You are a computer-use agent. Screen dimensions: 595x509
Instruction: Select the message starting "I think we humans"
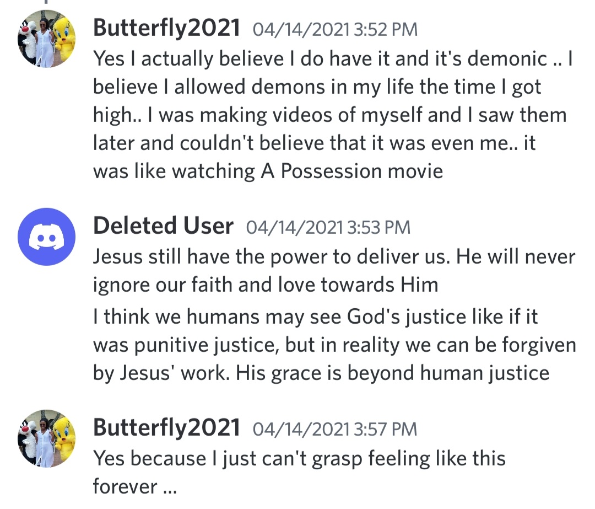[334, 345]
